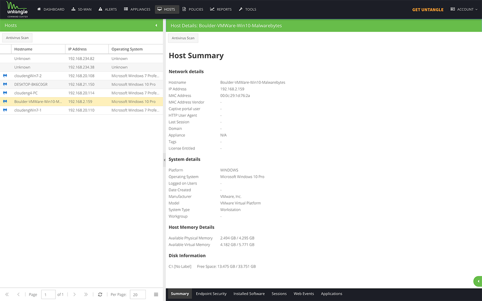Image resolution: width=482 pixels, height=301 pixels.
Task: Click Malwarebytes icon for cloudeng4-PC
Action: click(5, 93)
